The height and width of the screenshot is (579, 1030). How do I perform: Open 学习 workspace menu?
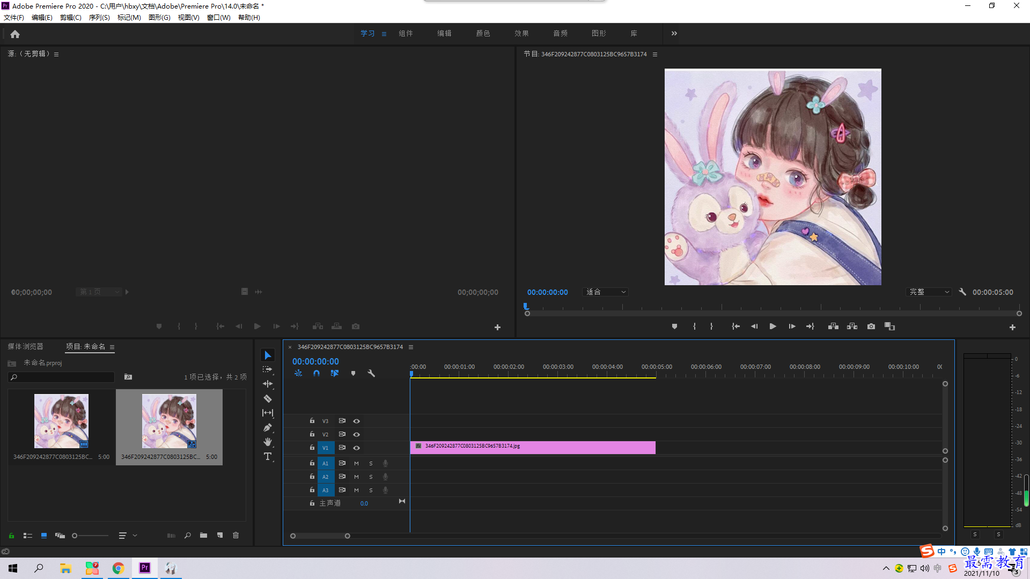[384, 34]
